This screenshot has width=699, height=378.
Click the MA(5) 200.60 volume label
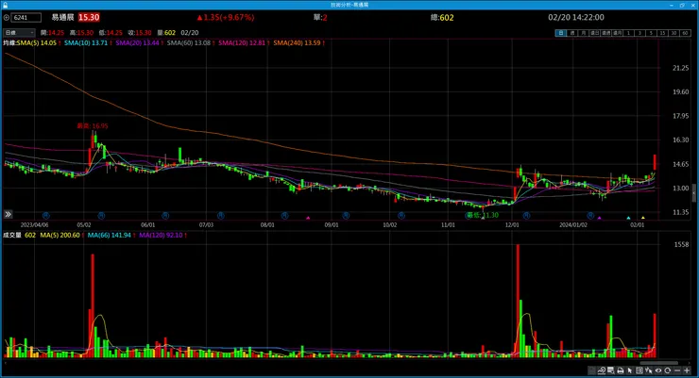point(60,235)
